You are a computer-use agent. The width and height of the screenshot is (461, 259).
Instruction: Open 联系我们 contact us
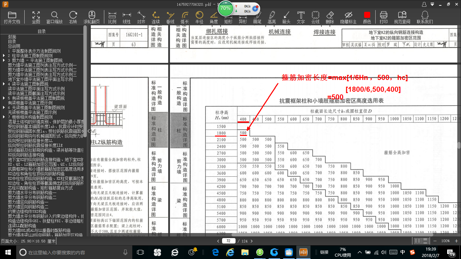point(425,18)
